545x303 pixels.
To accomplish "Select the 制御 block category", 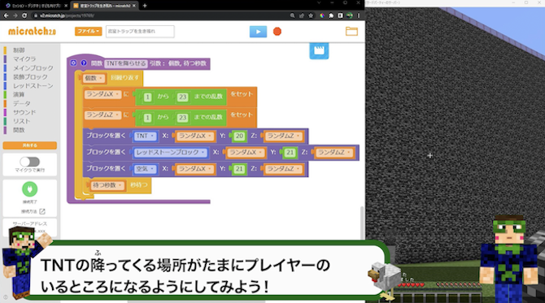I will 19,50.
